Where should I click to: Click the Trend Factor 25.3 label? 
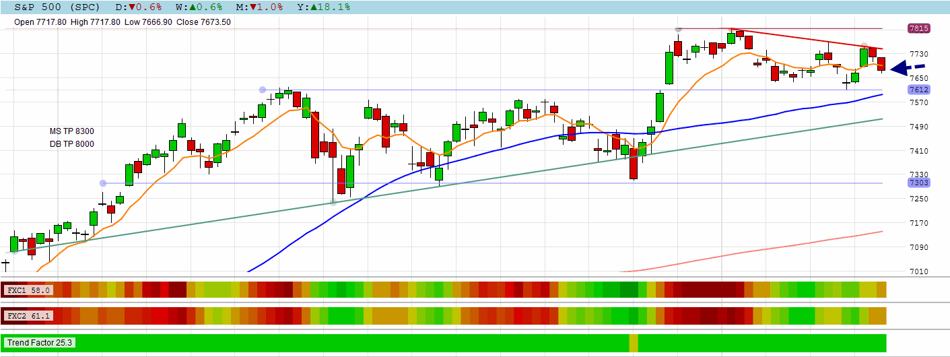[x=40, y=342]
